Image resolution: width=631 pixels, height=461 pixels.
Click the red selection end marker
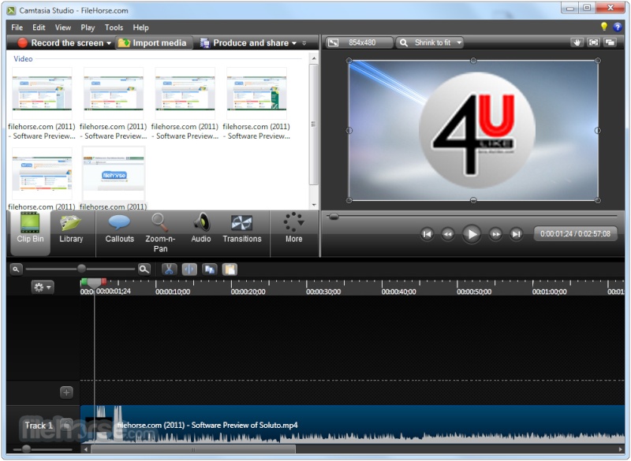click(104, 281)
